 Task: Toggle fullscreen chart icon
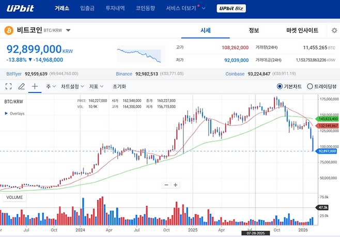8,86
